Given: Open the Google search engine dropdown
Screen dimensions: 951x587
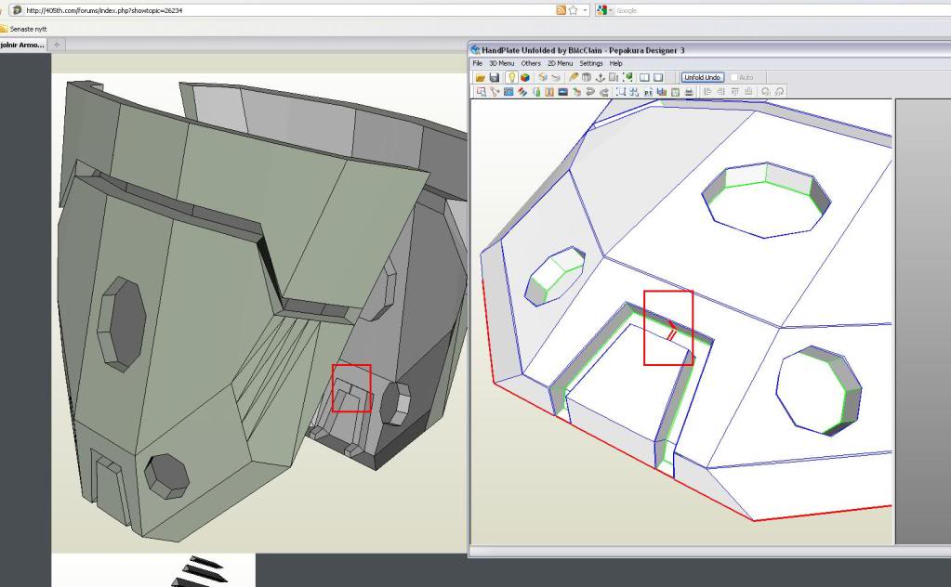Looking at the screenshot, I should point(604,10).
